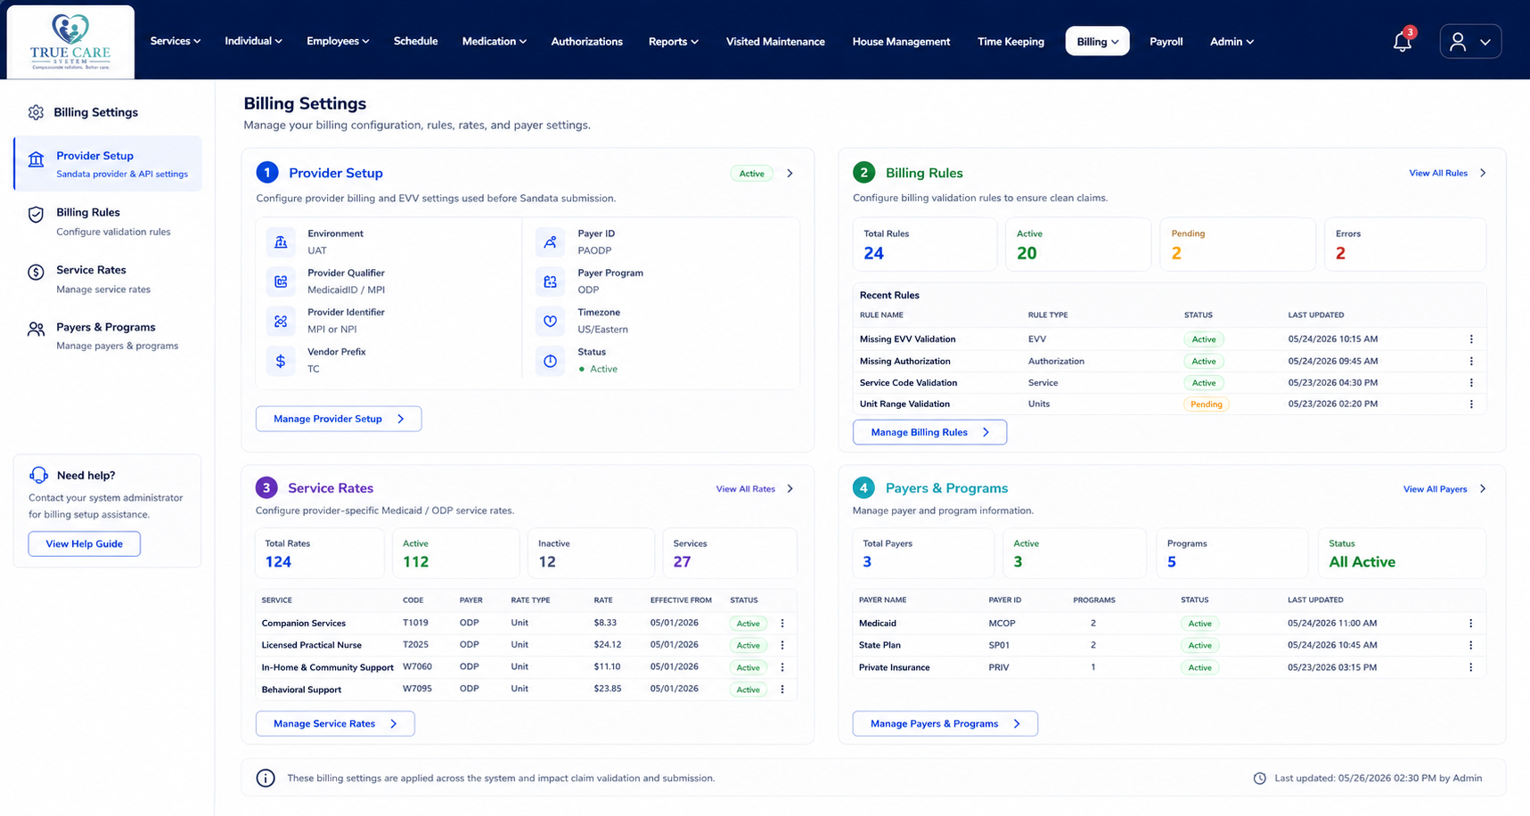Click the Manage Provider Setup button

(339, 419)
